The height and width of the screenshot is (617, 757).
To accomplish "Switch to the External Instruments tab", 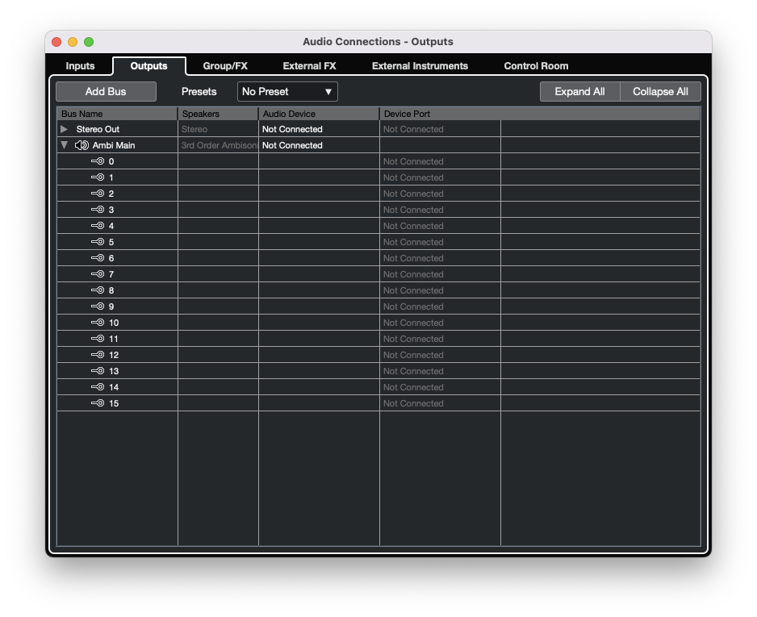I will point(420,66).
